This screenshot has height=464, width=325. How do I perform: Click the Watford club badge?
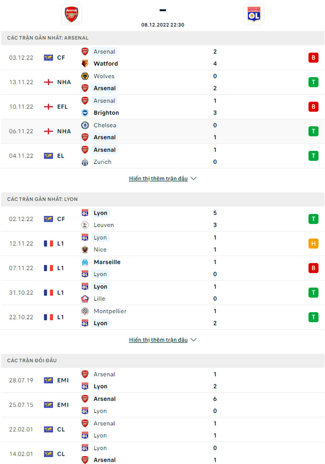click(85, 64)
